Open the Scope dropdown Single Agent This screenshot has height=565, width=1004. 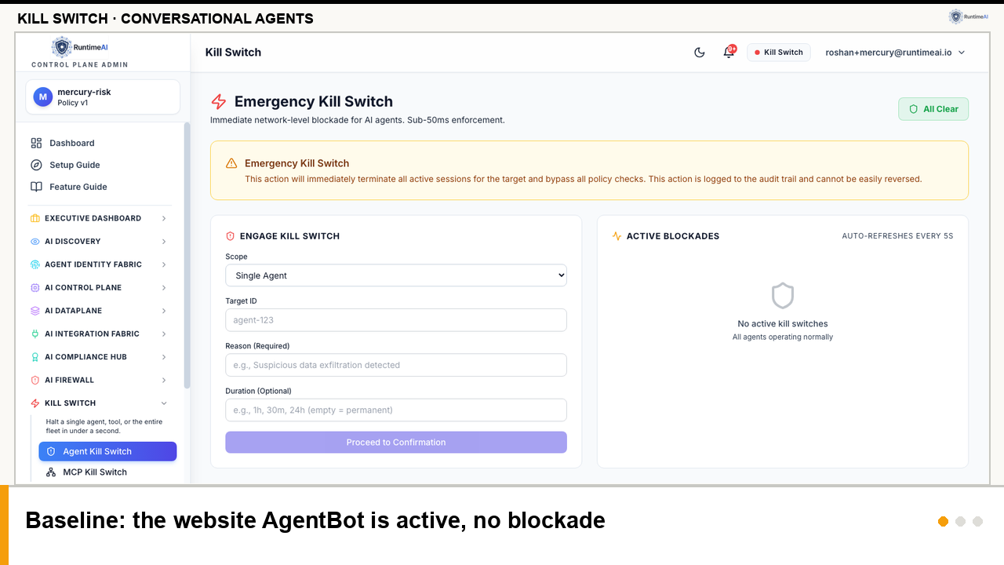pos(396,275)
